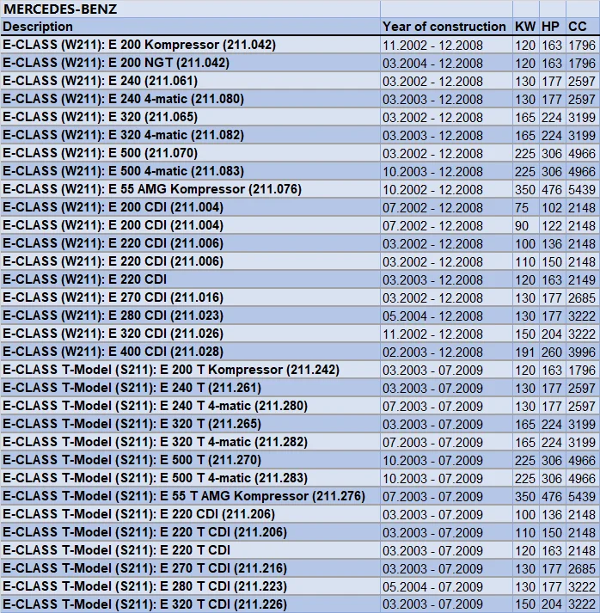Click KW value 191 for E 400 CDI
600x613 pixels.
click(526, 352)
